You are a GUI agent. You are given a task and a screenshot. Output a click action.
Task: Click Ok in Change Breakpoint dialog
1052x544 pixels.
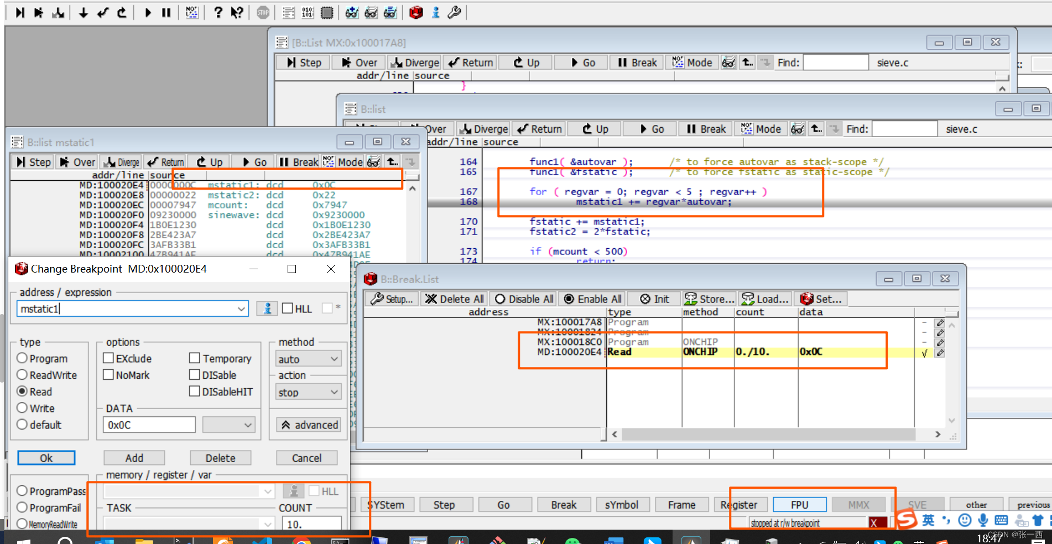(46, 458)
